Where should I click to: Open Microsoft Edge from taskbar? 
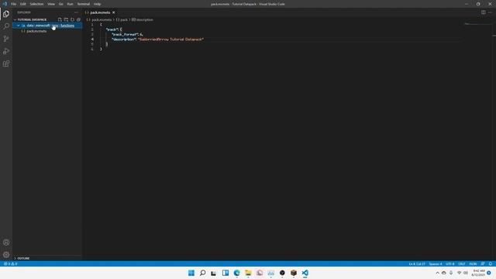tap(236, 273)
